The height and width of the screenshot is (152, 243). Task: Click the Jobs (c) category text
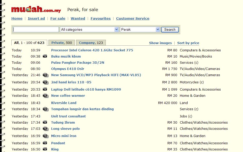(x=186, y=116)
